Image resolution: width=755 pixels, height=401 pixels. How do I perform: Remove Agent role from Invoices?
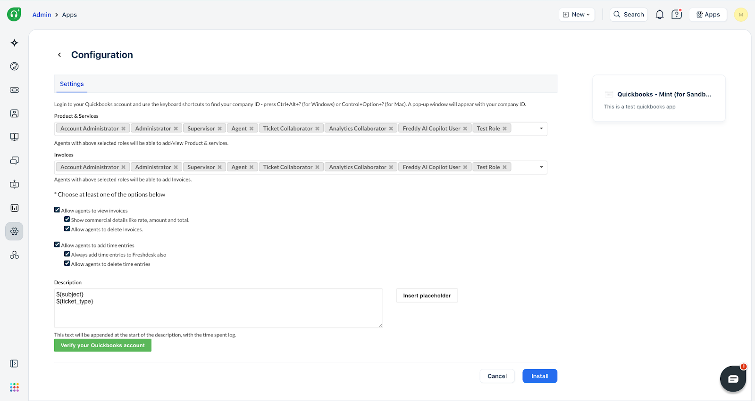pyautogui.click(x=251, y=167)
